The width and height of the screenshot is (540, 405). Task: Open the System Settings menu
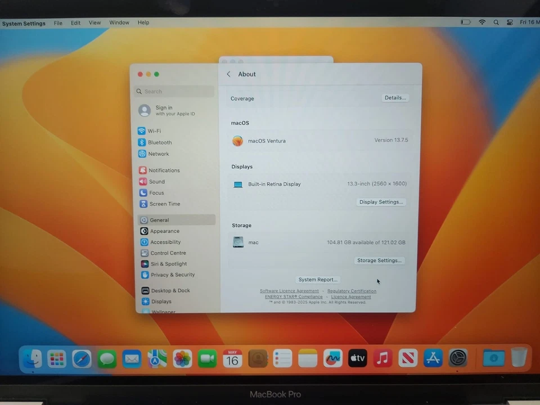coord(24,24)
